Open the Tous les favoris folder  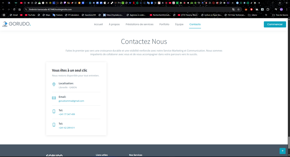[x=280, y=15]
